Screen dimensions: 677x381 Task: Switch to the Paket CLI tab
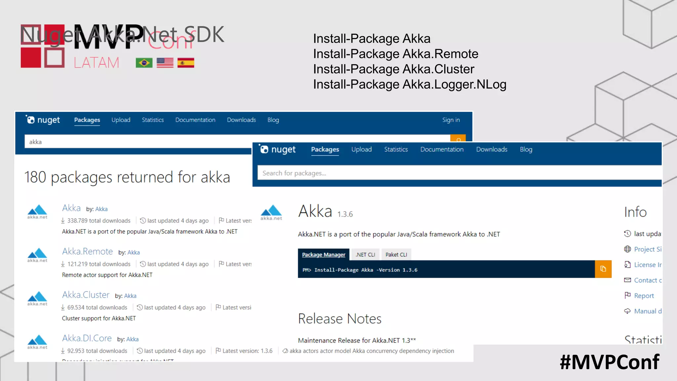396,254
